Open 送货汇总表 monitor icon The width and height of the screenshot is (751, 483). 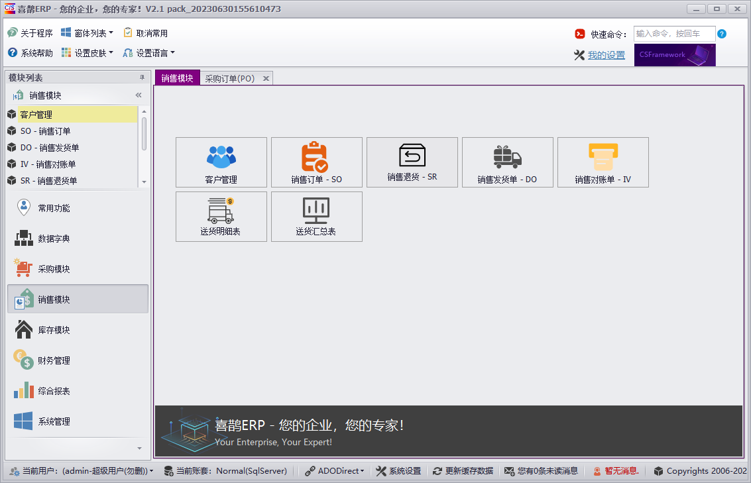[x=316, y=217]
